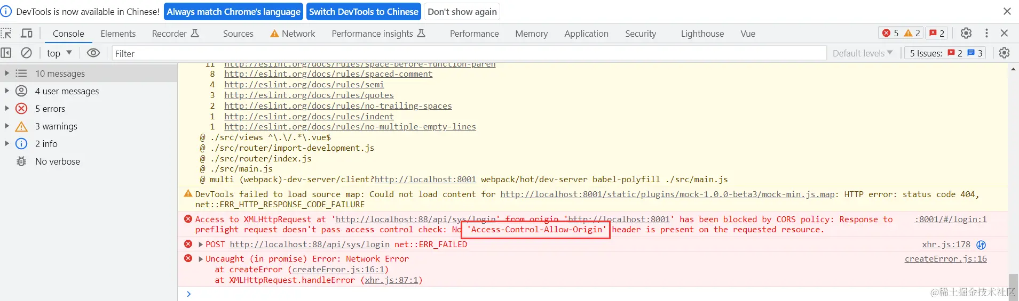Open the no-trailing-spaces rule link
Screen dimensions: 1019x301
pyautogui.click(x=338, y=106)
